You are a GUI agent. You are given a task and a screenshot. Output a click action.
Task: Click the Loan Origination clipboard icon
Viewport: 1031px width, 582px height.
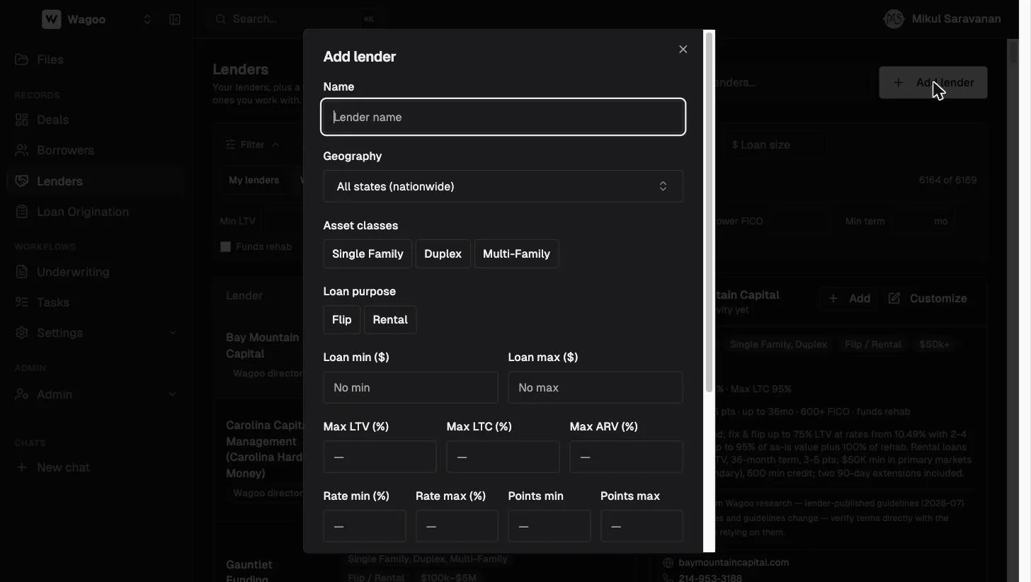pos(22,212)
